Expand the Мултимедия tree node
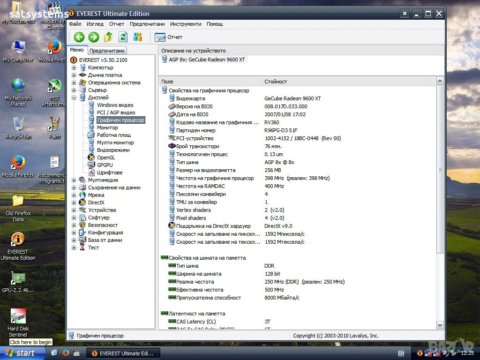Image resolution: width=480 pixels, height=360 pixels. click(x=74, y=180)
